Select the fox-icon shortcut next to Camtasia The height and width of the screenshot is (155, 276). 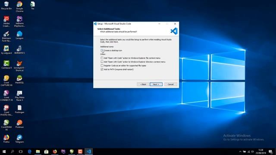[19, 66]
